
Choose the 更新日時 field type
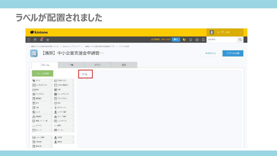42,146
